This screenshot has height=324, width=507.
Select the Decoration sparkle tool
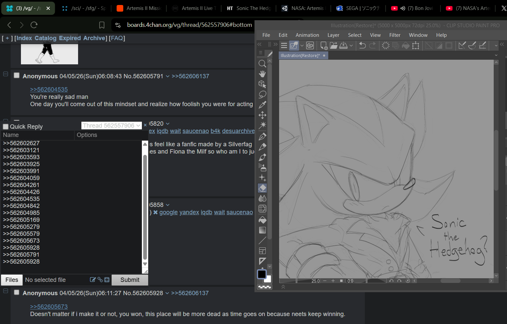coord(262,178)
